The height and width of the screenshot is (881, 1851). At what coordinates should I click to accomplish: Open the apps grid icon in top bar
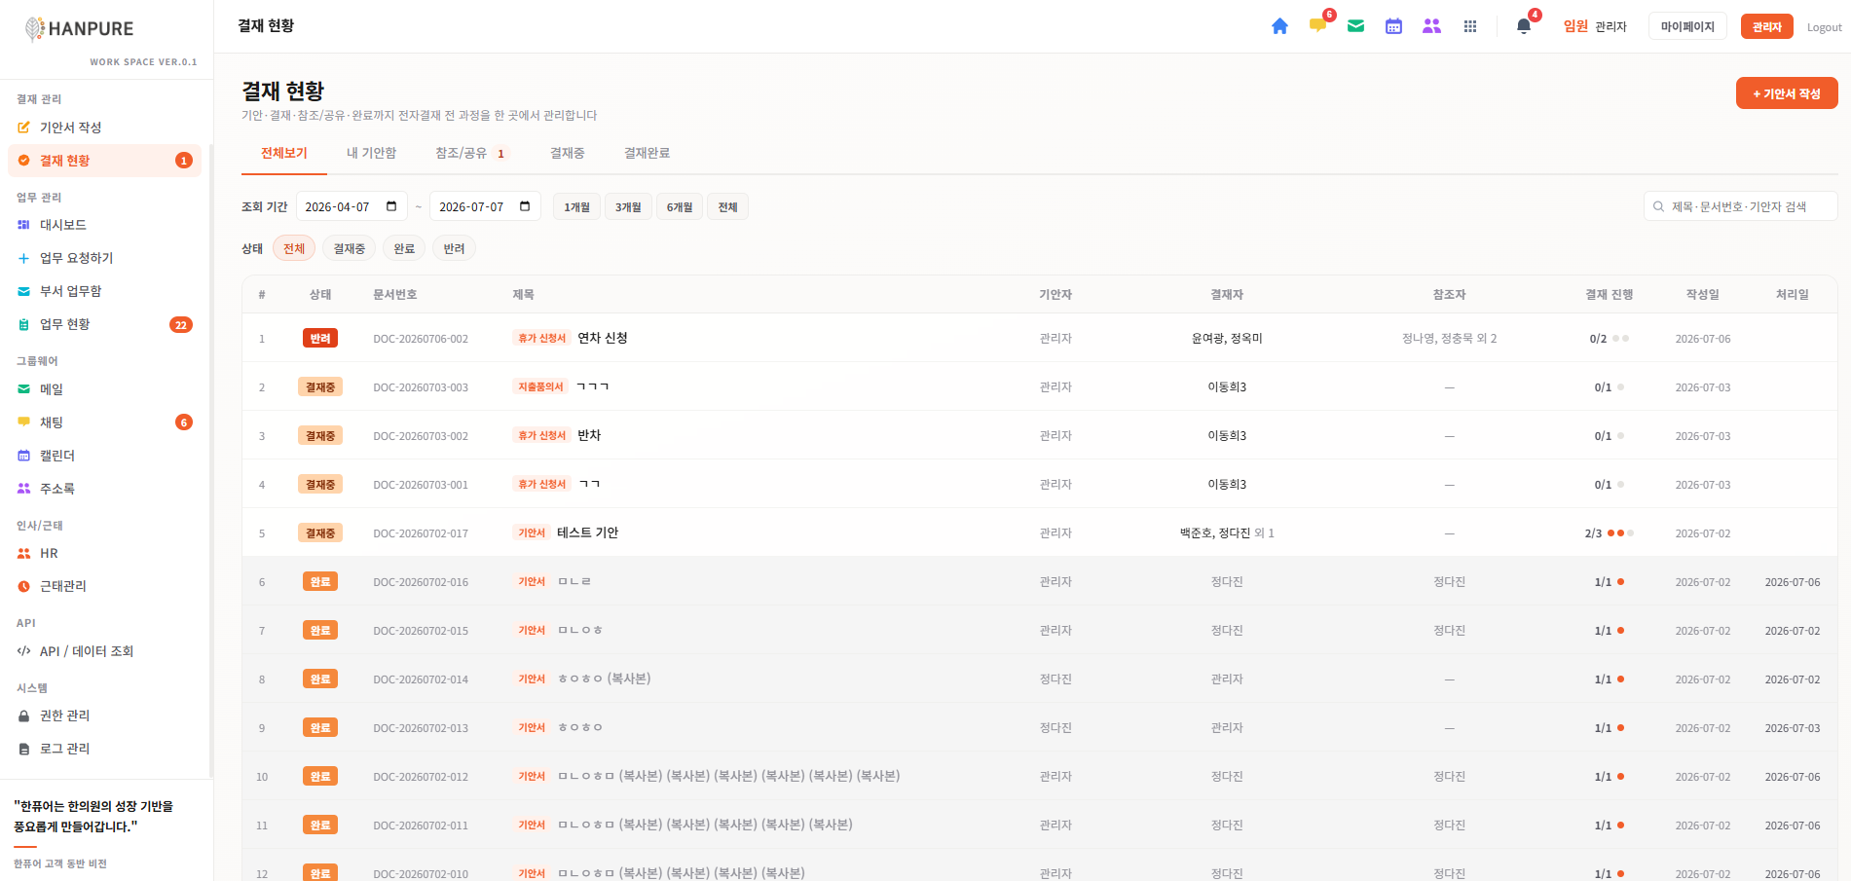pos(1470,26)
